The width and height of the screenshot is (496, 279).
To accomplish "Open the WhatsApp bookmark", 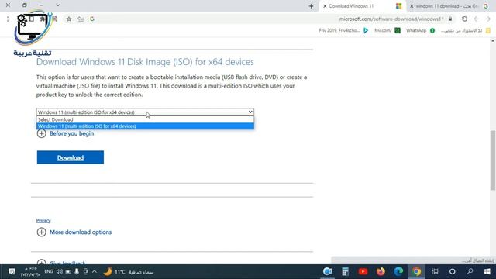I will coord(420,30).
